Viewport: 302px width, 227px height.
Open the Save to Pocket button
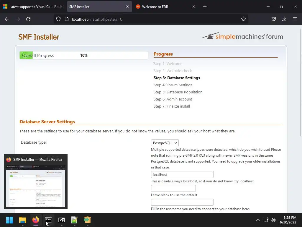(273, 19)
